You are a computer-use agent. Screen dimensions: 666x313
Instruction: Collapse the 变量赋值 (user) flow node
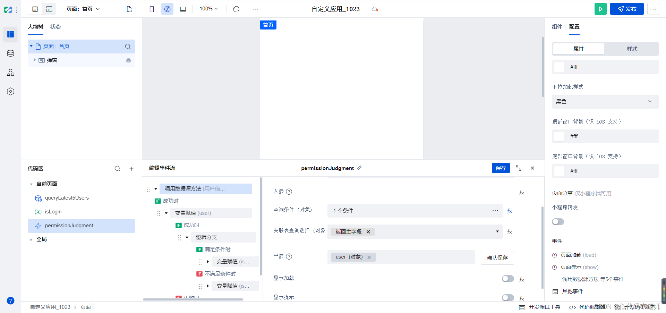pos(166,213)
